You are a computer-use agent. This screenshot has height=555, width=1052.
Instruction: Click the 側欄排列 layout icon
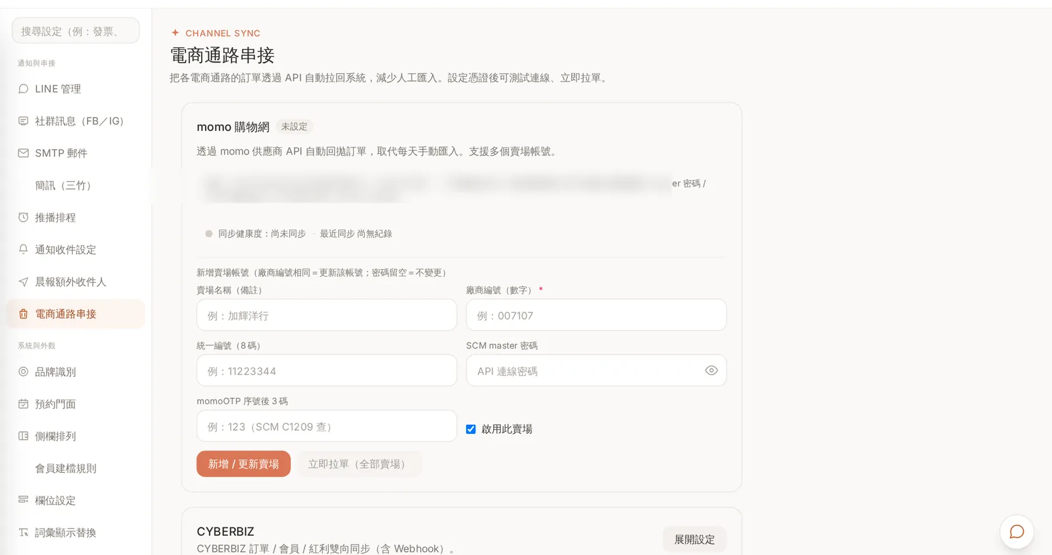pyautogui.click(x=24, y=437)
